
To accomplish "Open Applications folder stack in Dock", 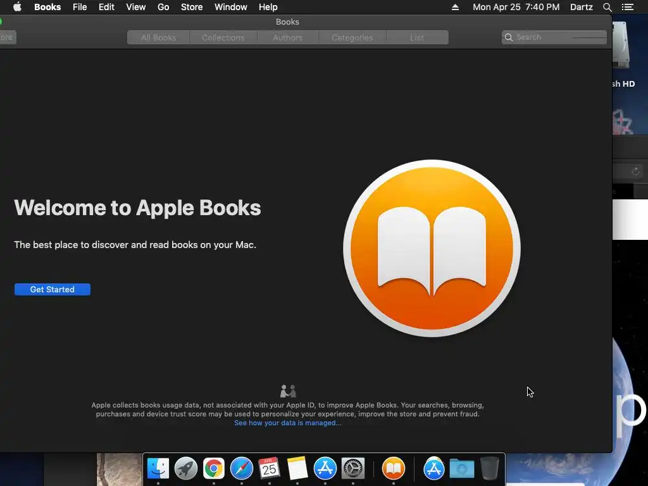I will click(434, 468).
